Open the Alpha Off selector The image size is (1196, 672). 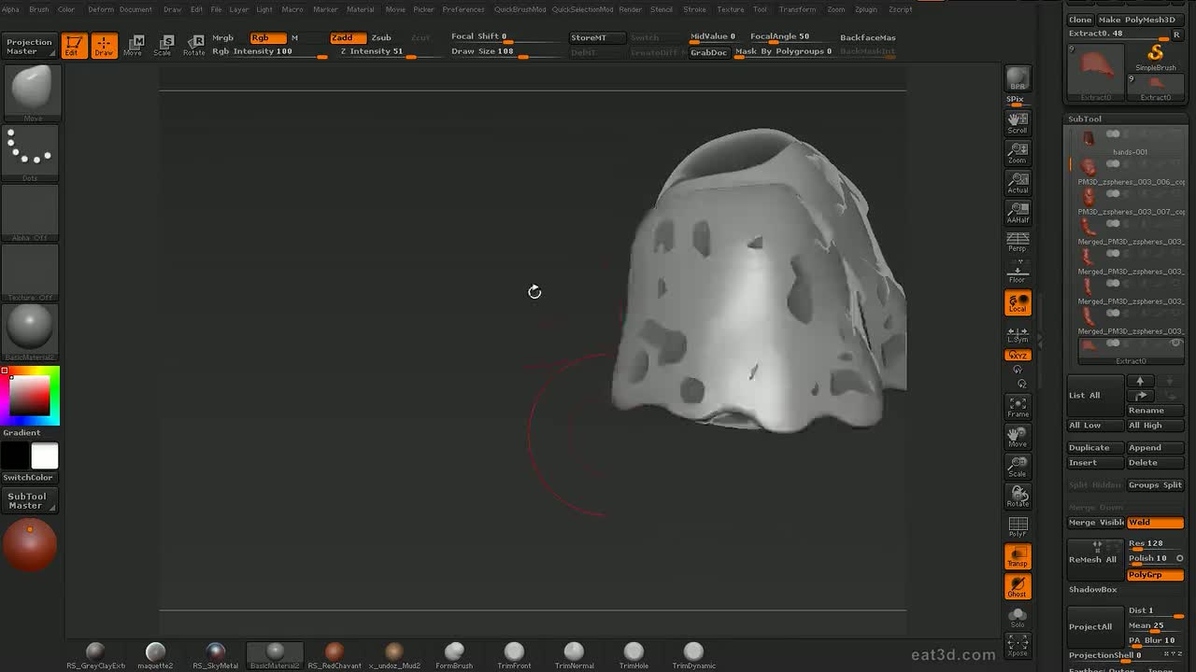click(30, 213)
